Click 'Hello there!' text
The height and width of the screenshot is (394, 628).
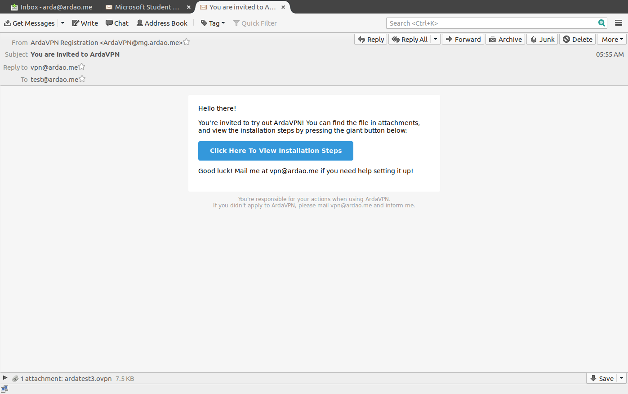click(217, 108)
